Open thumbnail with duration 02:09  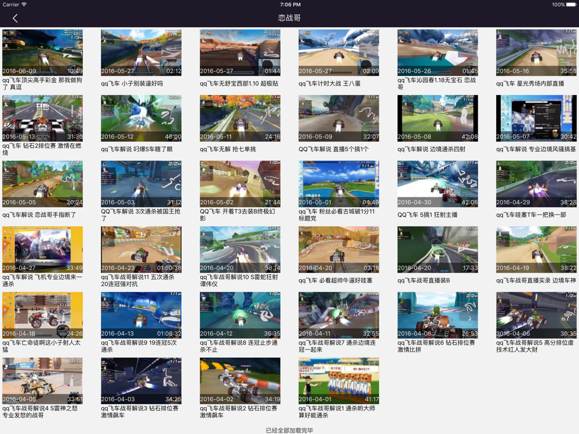[x=339, y=53]
